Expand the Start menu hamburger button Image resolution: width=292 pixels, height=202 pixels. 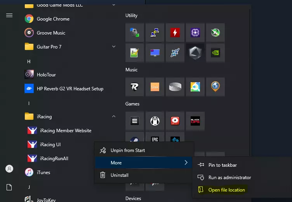9,15
